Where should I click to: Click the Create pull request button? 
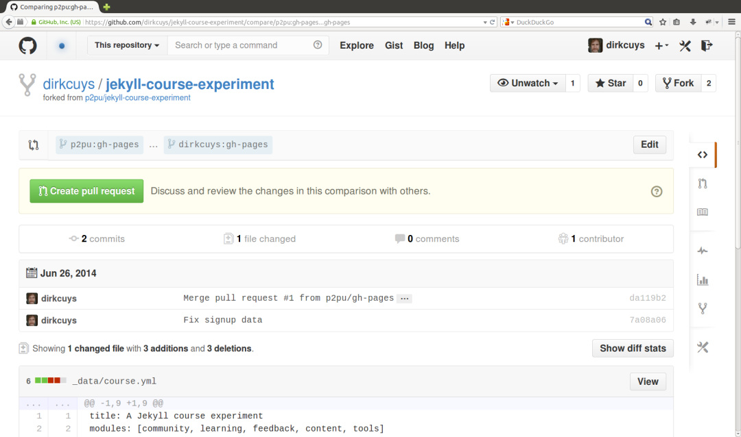point(86,191)
